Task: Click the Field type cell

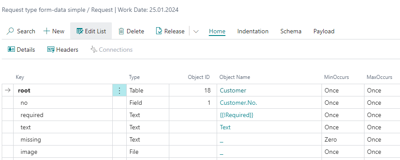Action: pyautogui.click(x=148, y=103)
